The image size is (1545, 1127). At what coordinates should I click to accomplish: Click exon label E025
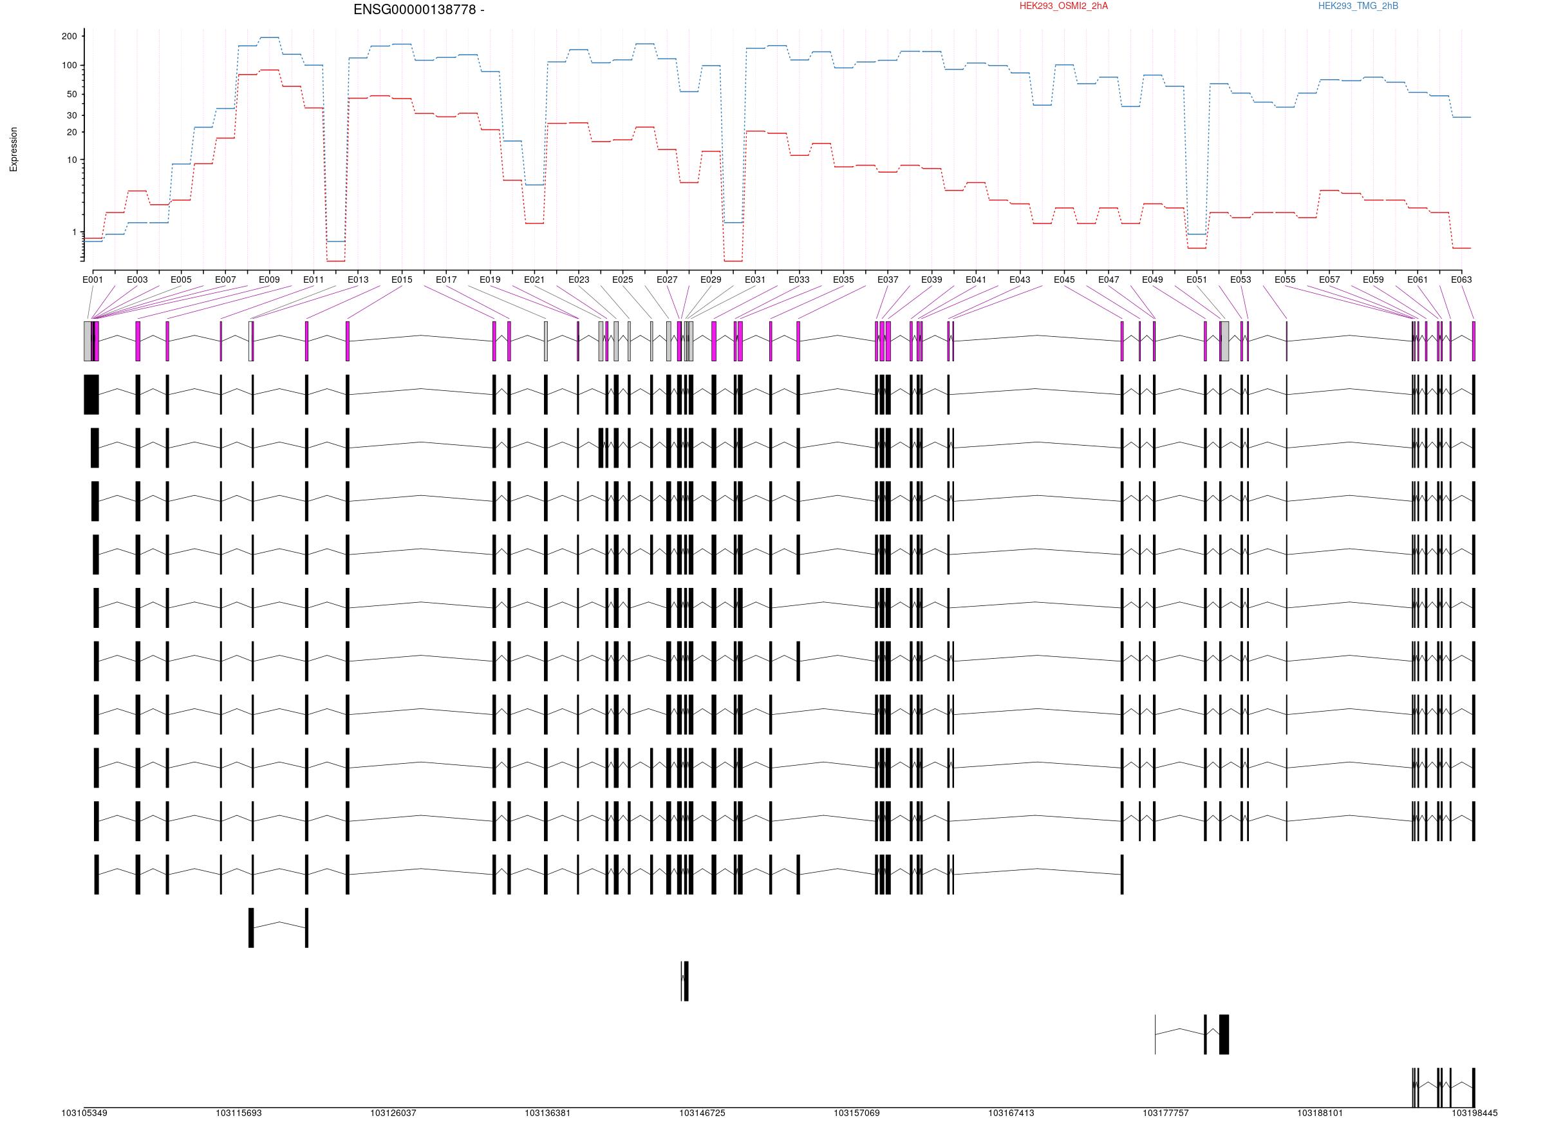(623, 279)
